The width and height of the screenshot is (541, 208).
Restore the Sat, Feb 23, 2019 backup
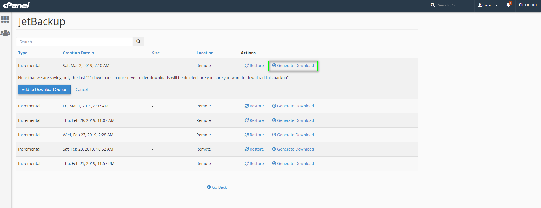(254, 149)
